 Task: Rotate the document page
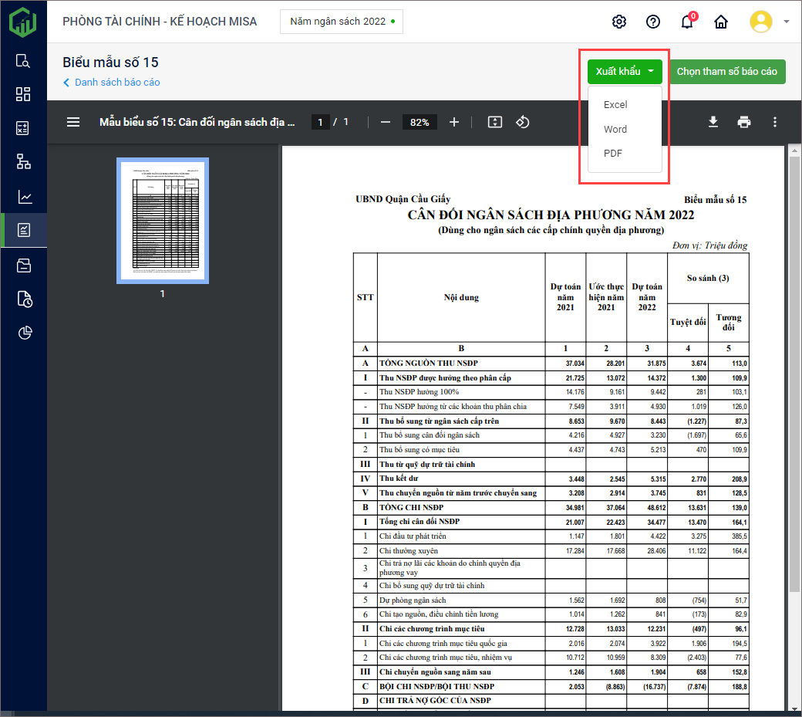pos(523,122)
